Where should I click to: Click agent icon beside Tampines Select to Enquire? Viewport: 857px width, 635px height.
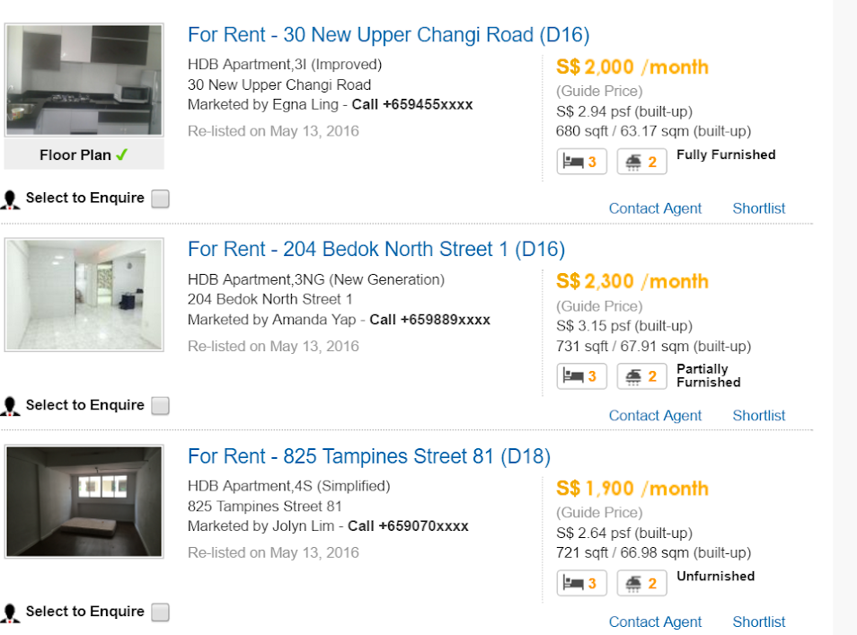coord(11,613)
